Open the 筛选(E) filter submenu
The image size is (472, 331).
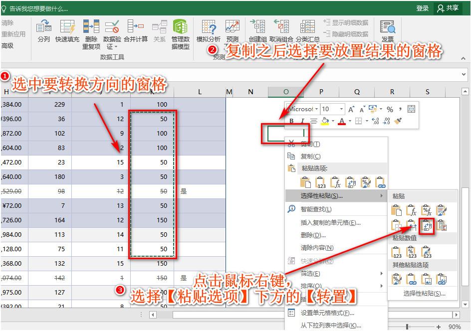coord(336,273)
